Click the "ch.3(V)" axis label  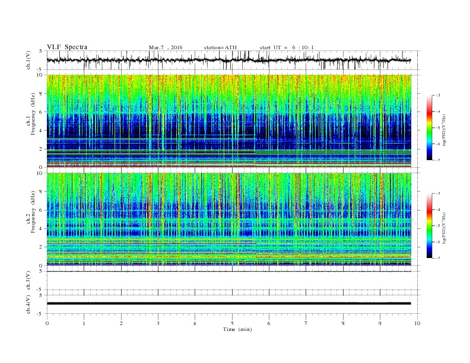coord(28,281)
